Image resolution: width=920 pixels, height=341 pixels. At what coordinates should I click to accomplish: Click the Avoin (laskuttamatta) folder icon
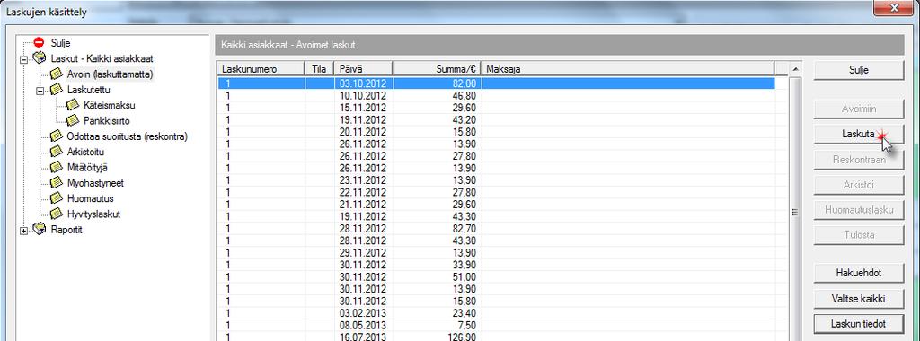point(57,74)
